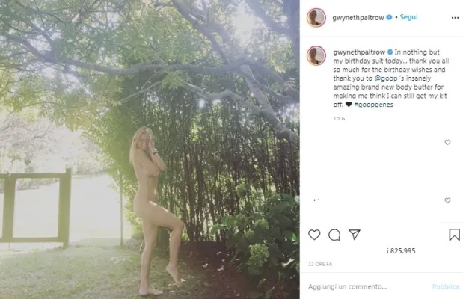Viewport: 463px width, 299px height.
Task: Open the three-dot more options menu
Action: coord(455,18)
